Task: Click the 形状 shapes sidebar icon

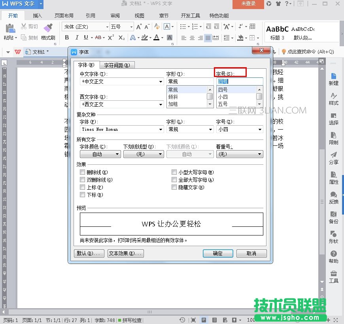Action: (333, 237)
